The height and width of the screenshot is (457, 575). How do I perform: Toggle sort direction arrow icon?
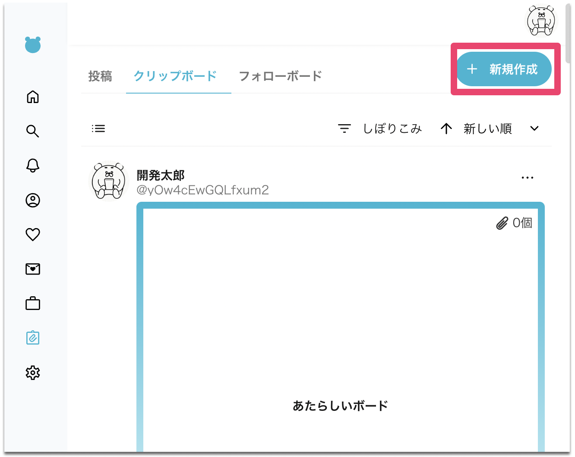pyautogui.click(x=446, y=128)
